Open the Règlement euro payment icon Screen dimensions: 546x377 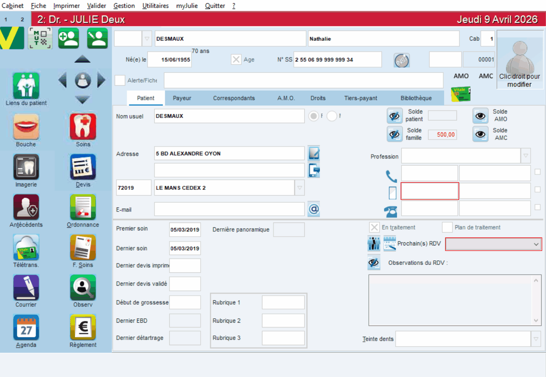click(83, 328)
